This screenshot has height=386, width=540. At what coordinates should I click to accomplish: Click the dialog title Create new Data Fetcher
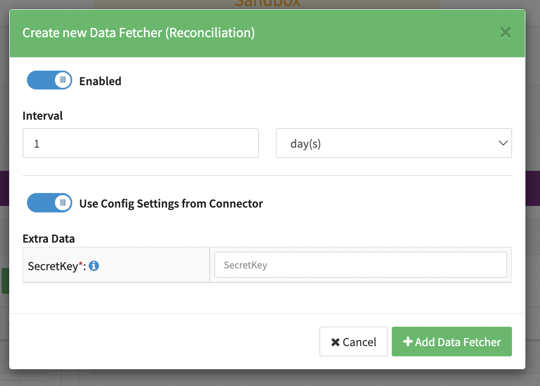point(139,33)
